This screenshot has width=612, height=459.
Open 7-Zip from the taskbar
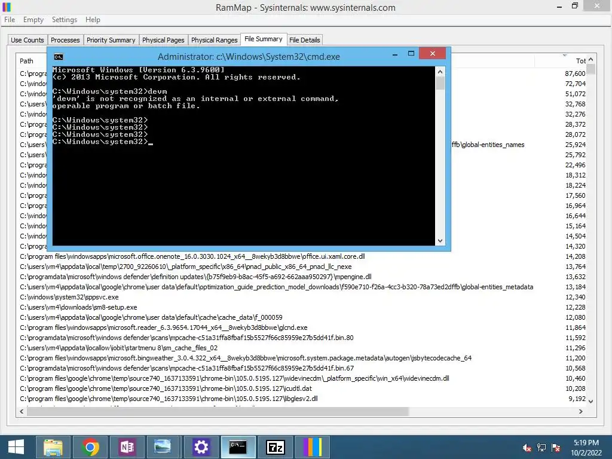point(275,447)
